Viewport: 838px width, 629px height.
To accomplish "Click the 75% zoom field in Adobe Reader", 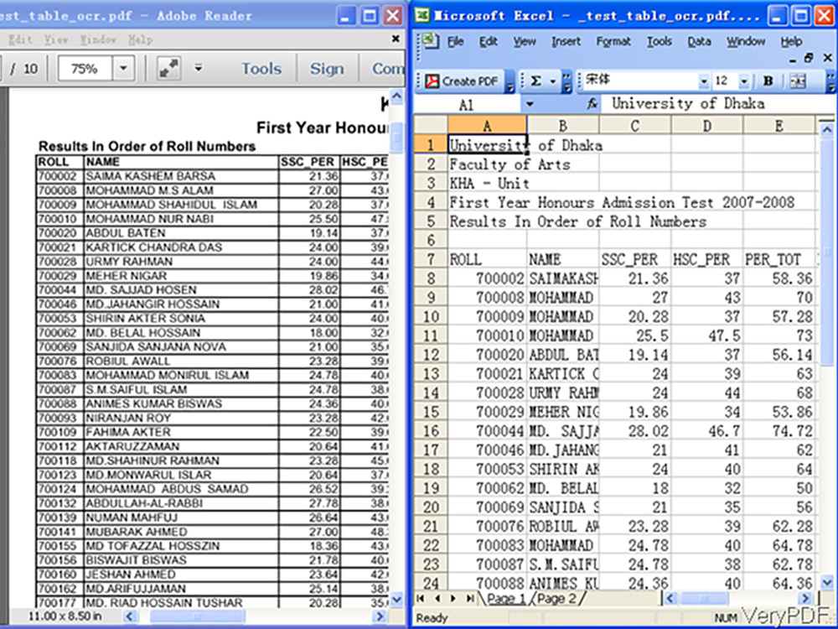I will coord(85,69).
